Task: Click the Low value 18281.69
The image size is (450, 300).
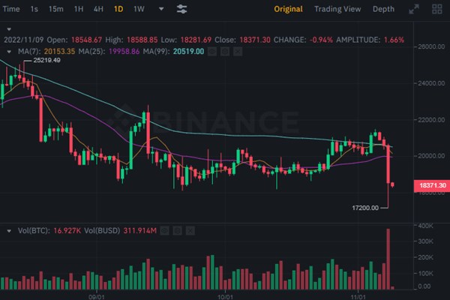Action: pyautogui.click(x=196, y=40)
